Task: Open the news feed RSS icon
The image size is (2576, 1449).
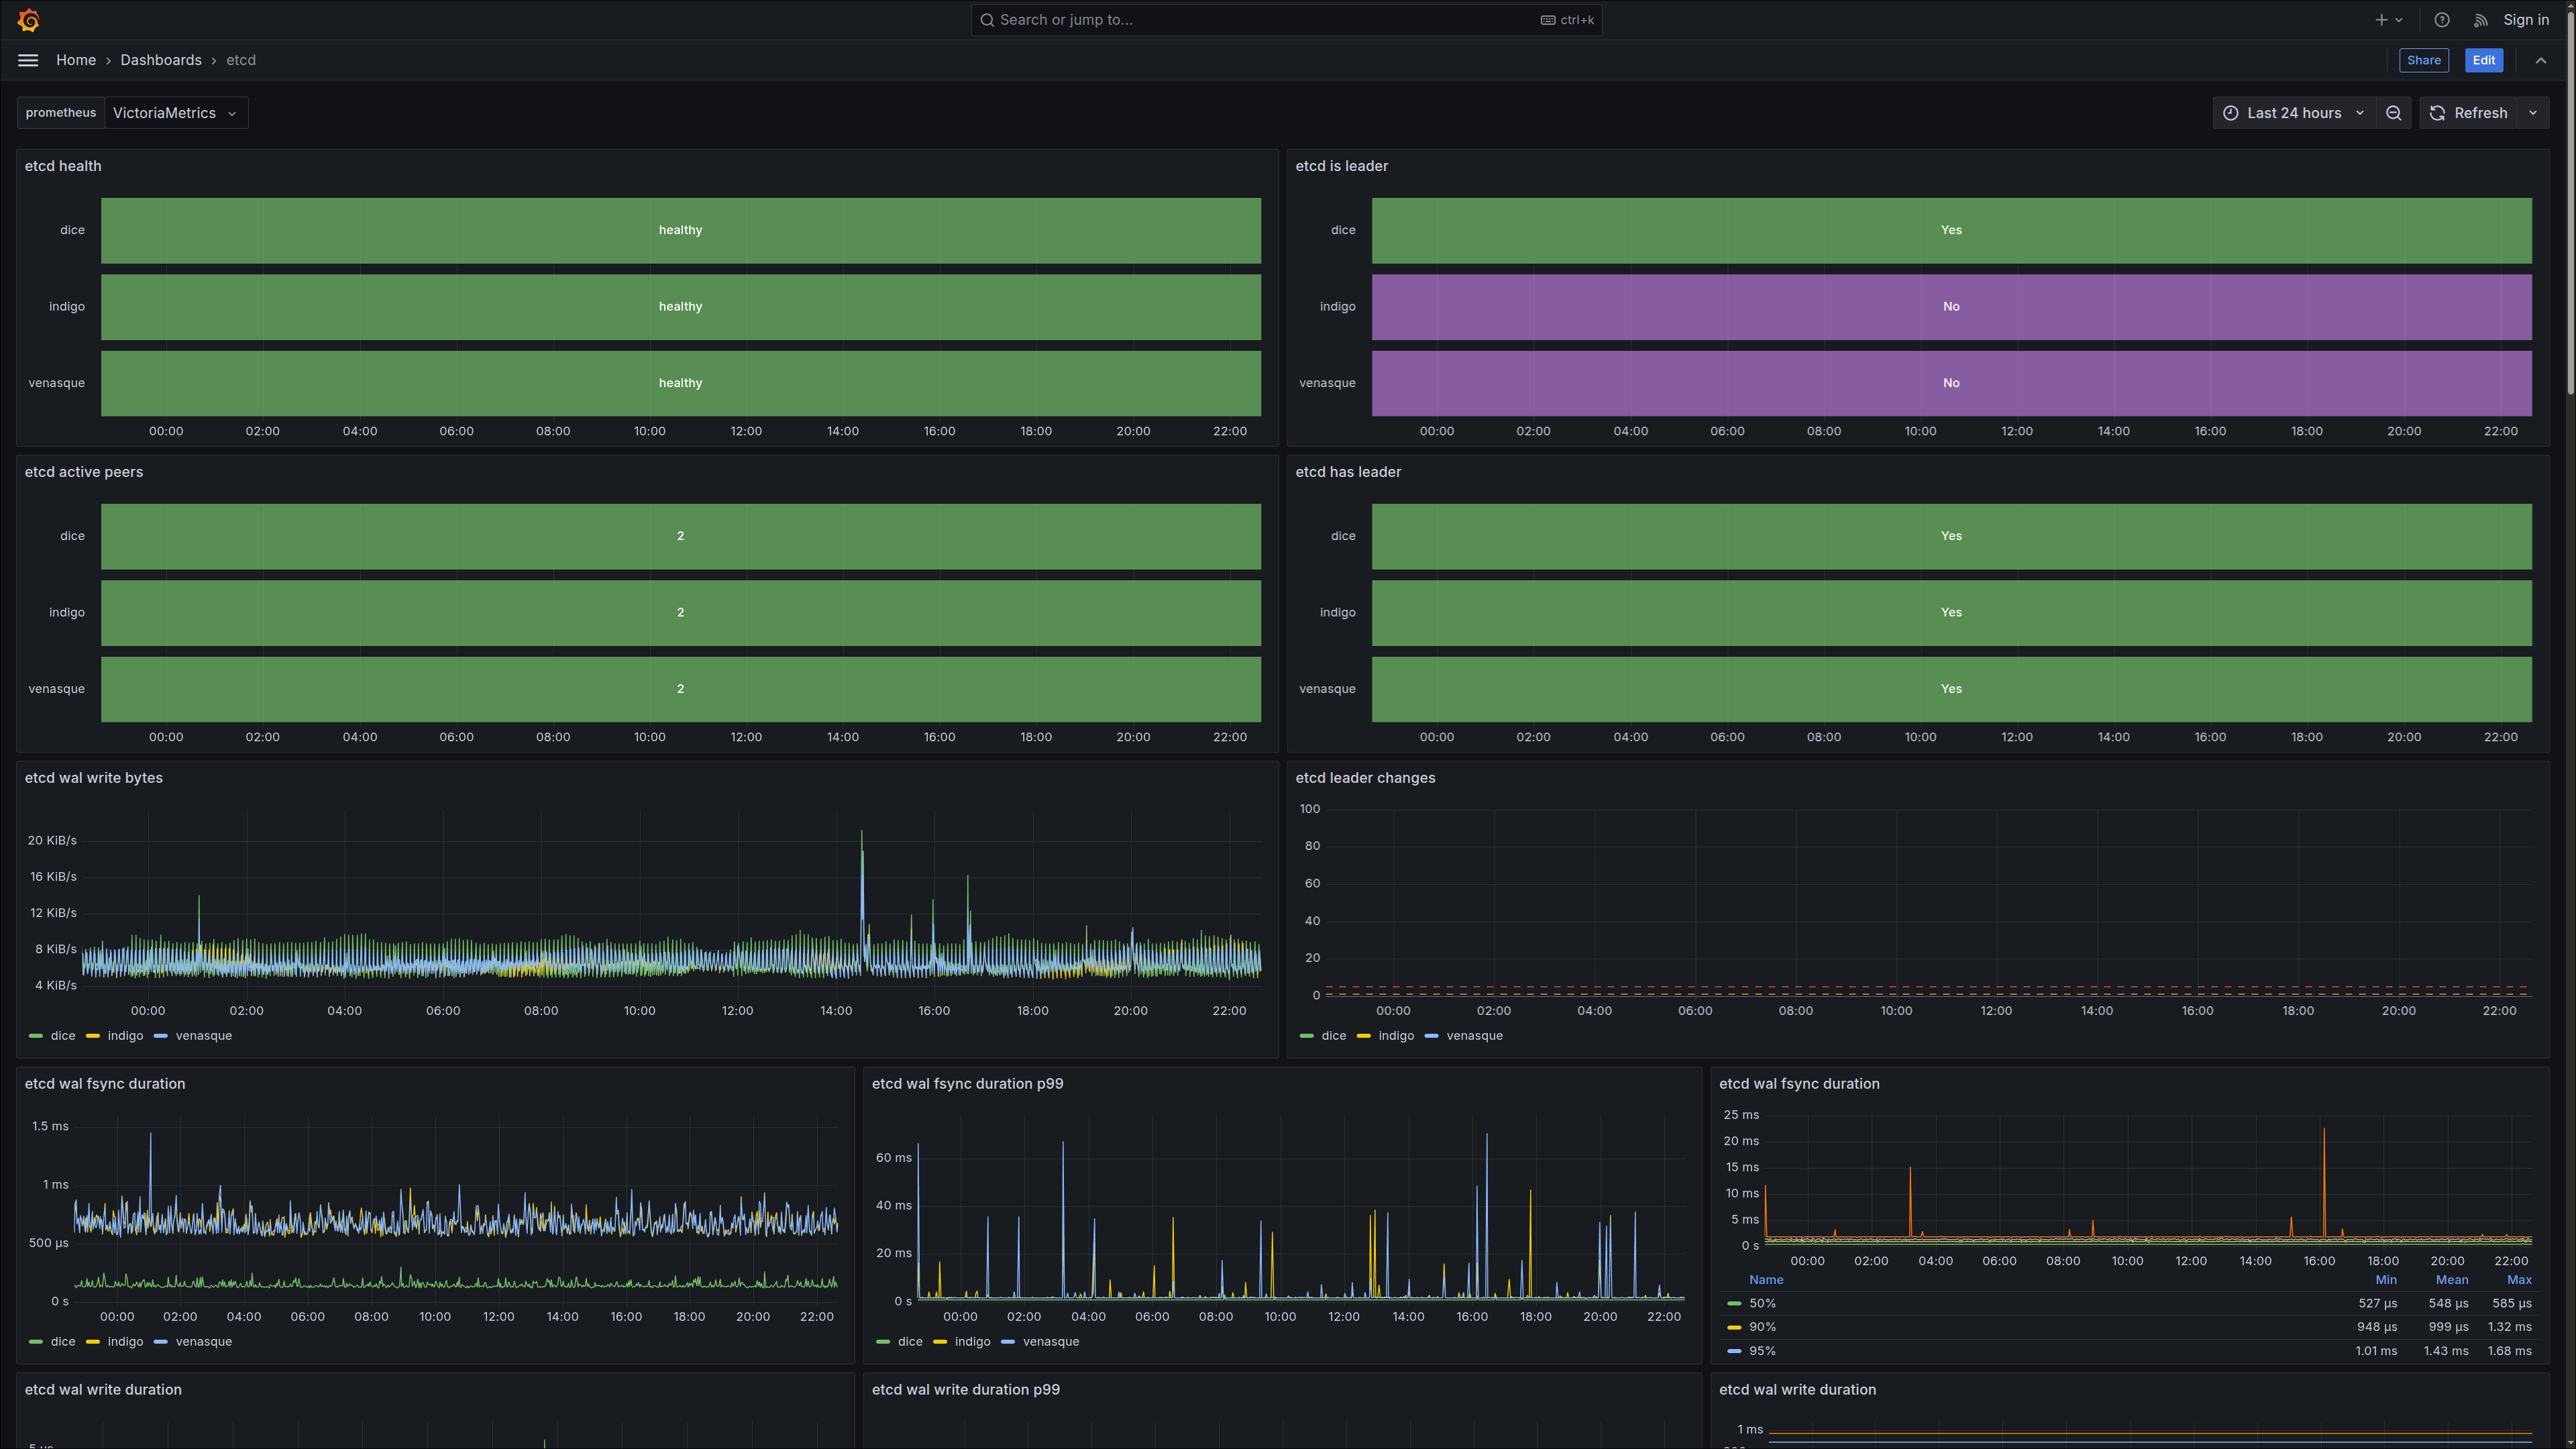Action: pyautogui.click(x=2480, y=20)
